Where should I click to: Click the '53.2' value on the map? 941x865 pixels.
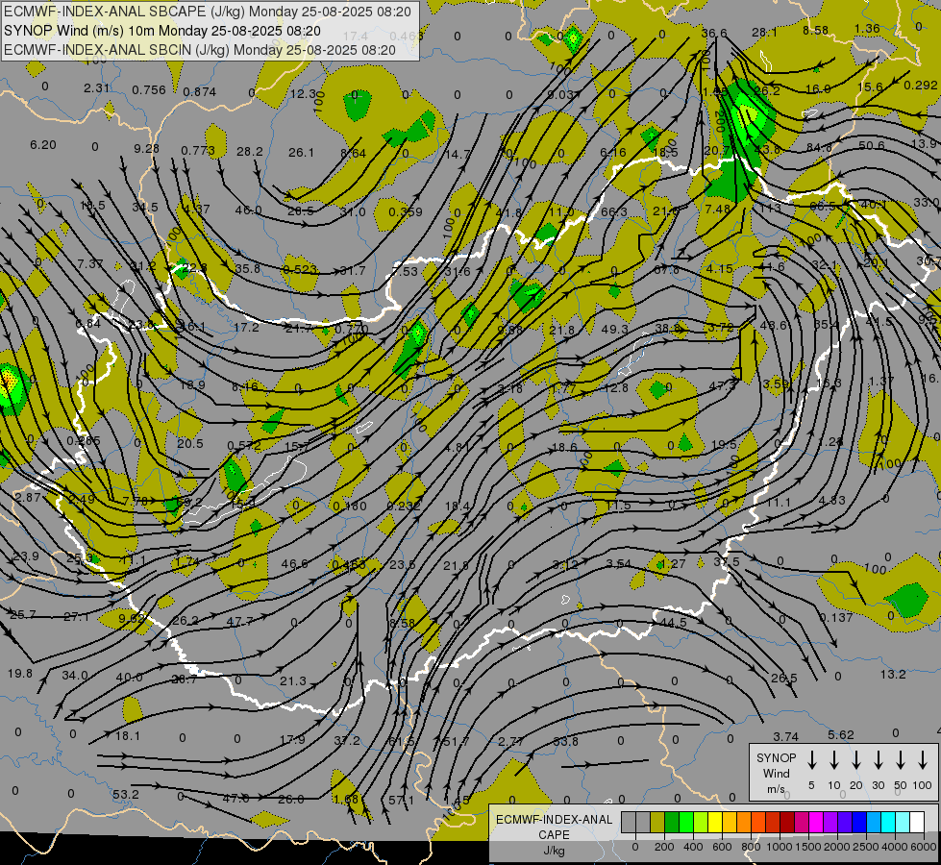click(x=125, y=794)
